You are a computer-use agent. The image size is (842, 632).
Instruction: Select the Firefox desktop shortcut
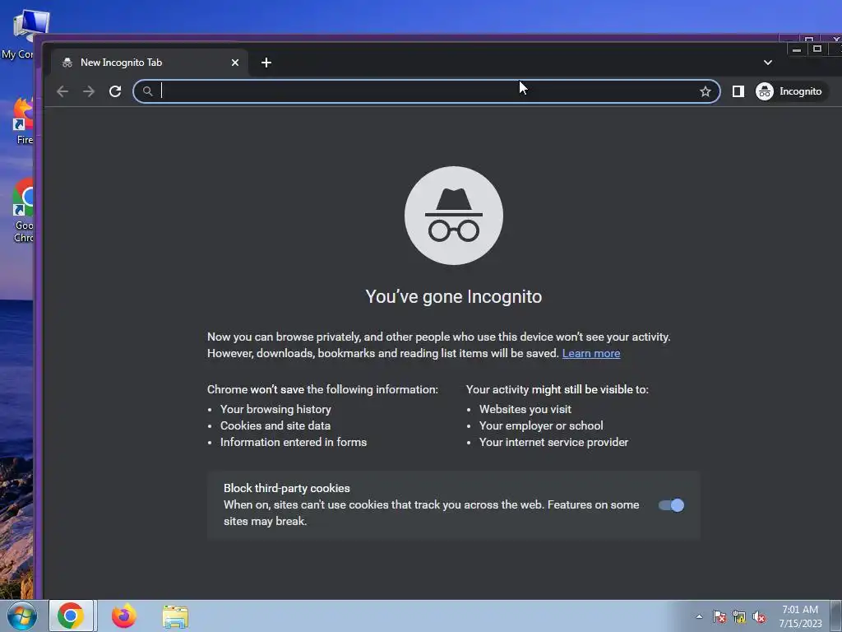coord(24,121)
